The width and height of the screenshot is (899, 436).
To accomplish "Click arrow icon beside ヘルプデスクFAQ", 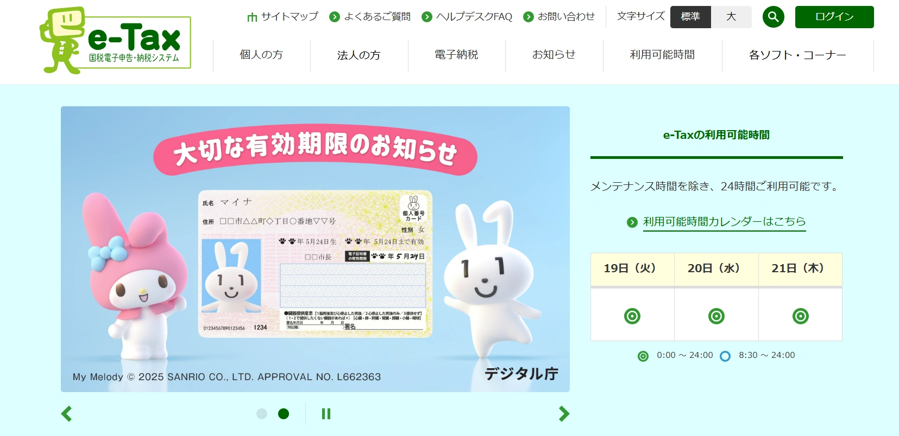I will pyautogui.click(x=427, y=17).
